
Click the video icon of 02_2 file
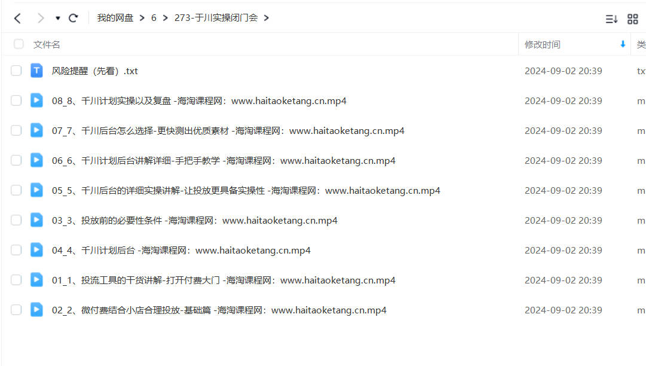click(x=36, y=310)
